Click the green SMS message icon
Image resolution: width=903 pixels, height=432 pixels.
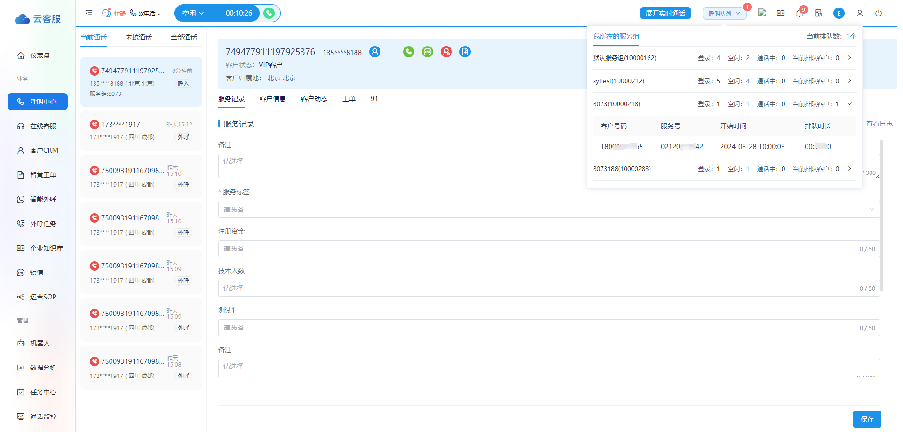[x=428, y=52]
